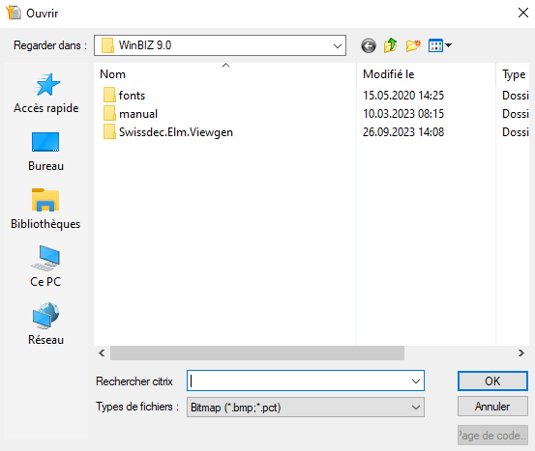Select the Swissdec.Elm.Viewgen folder

click(168, 132)
